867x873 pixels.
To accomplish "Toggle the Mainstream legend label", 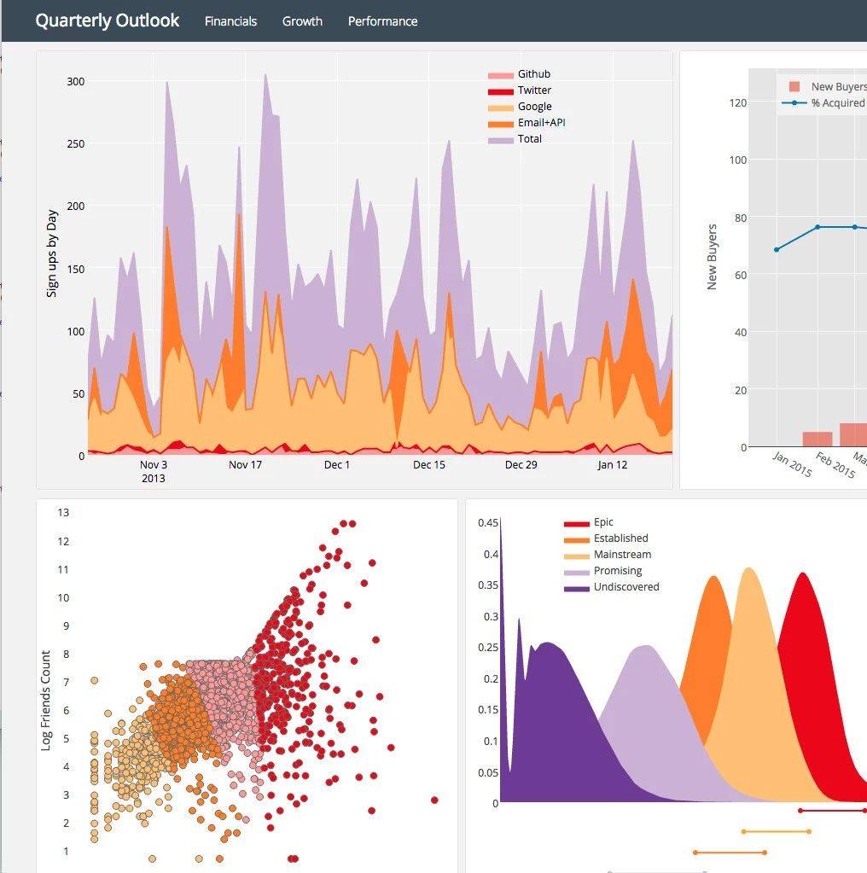I will click(622, 555).
